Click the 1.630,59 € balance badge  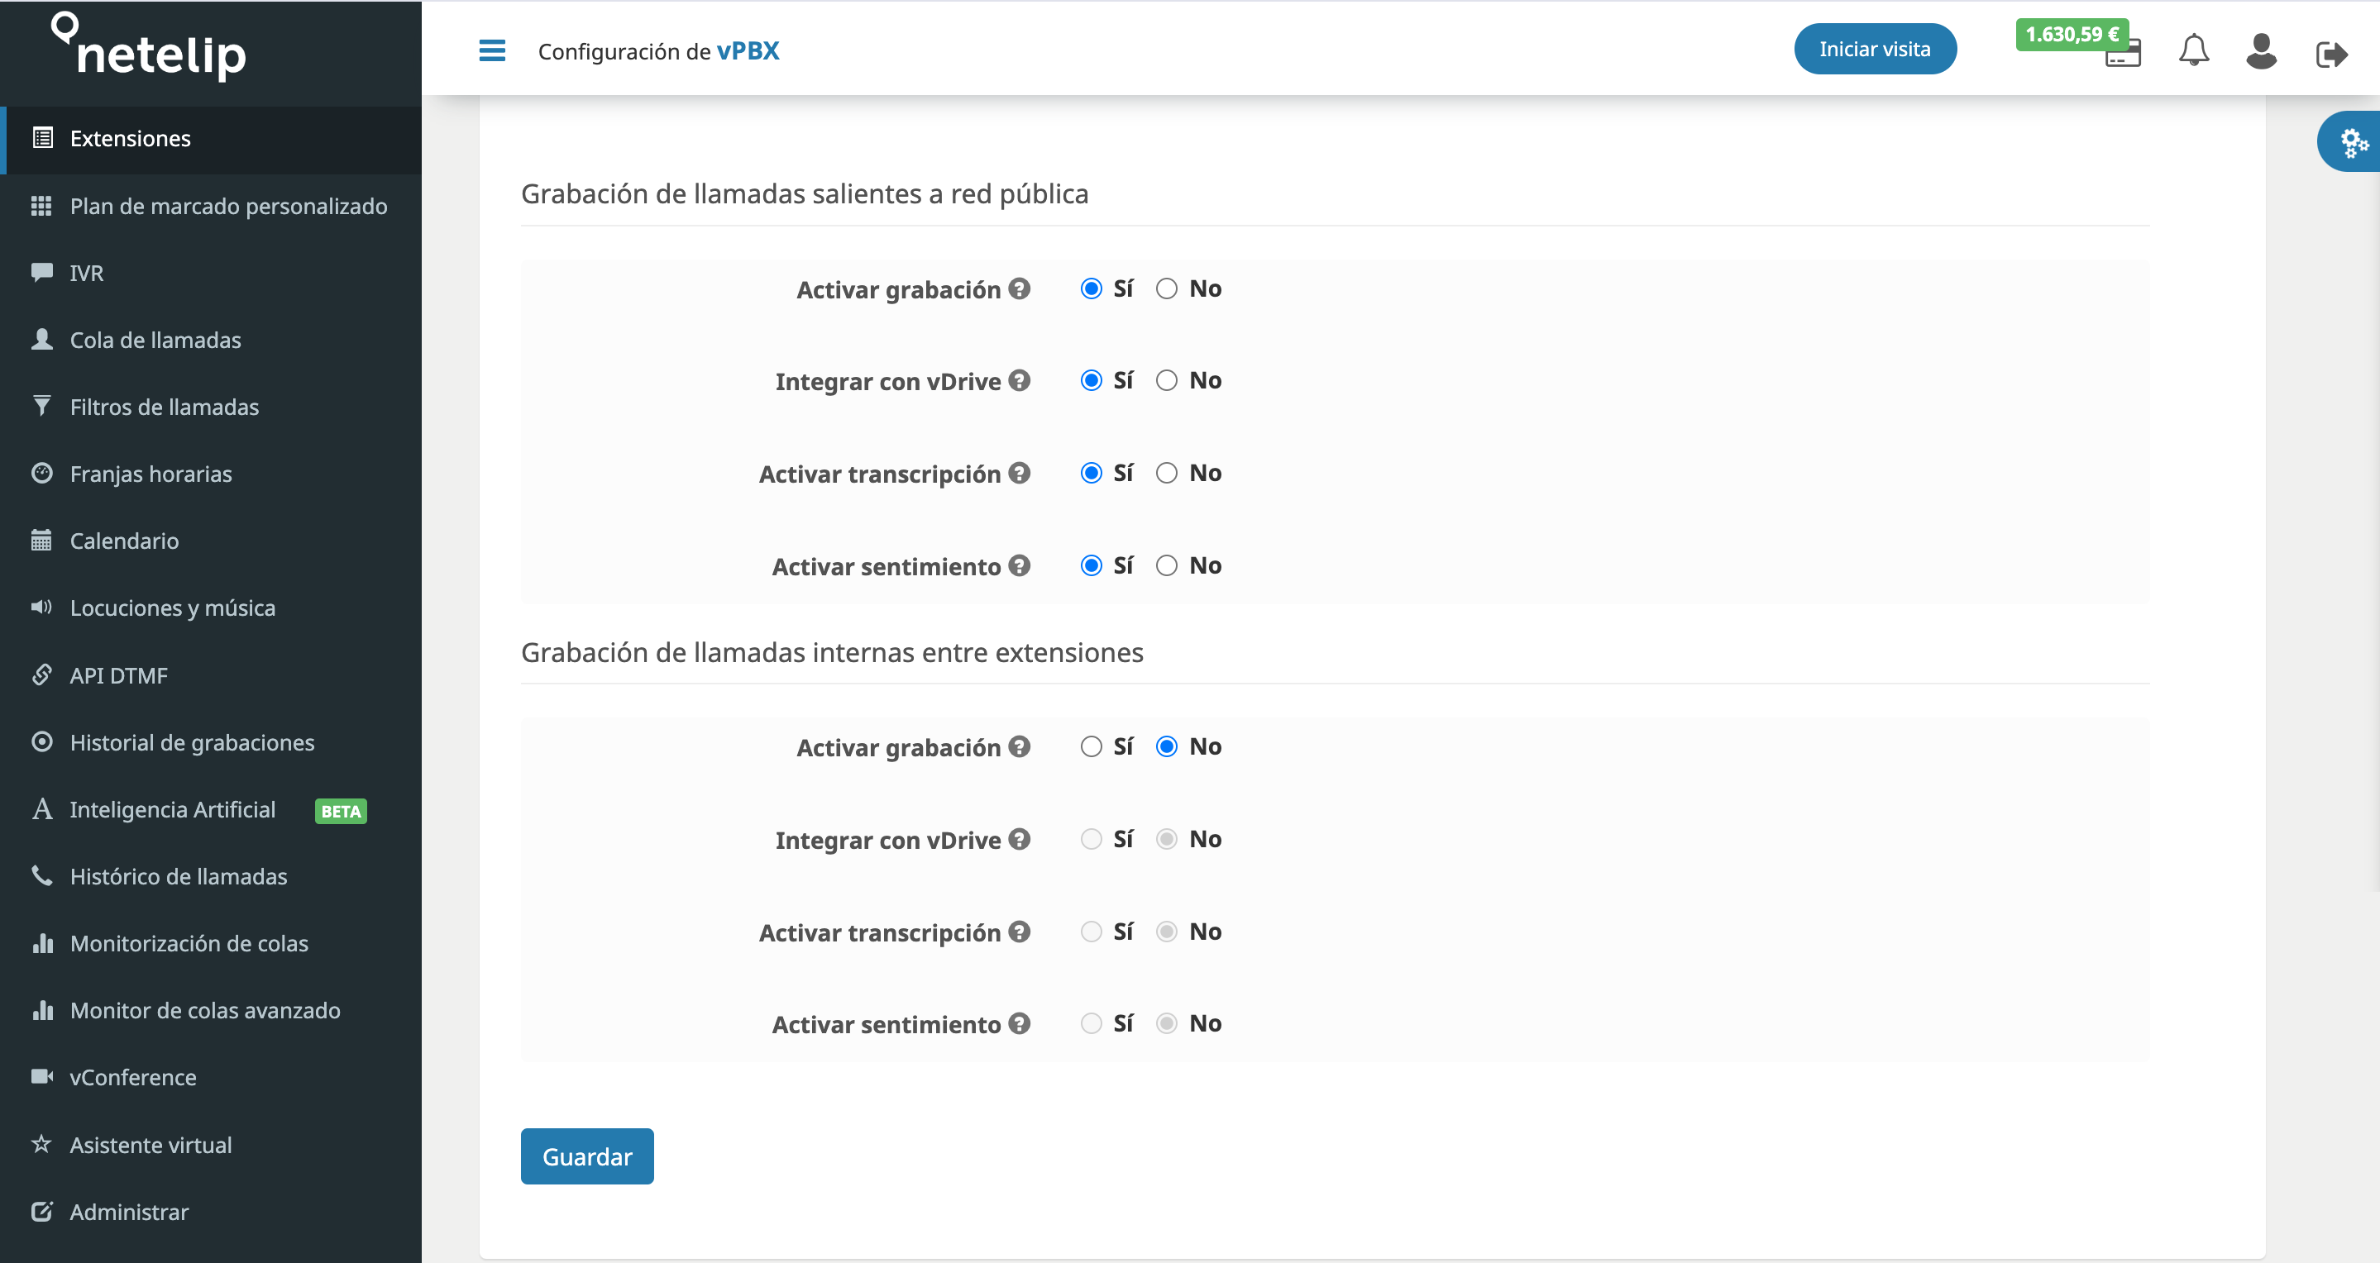pos(2072,34)
